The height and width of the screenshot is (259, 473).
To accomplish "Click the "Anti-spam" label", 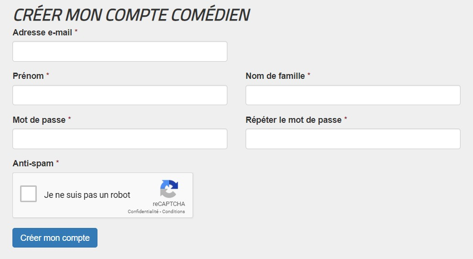I will (x=33, y=163).
